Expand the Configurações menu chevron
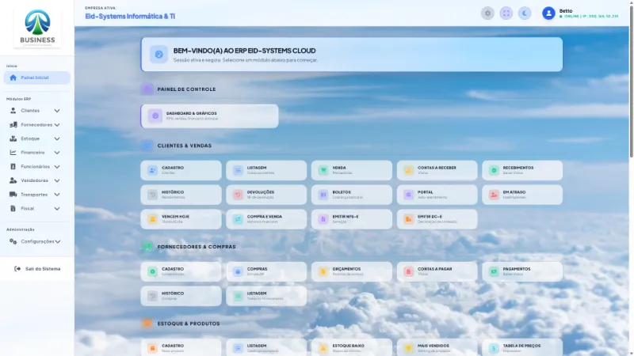Image resolution: width=634 pixels, height=356 pixels. coord(58,241)
